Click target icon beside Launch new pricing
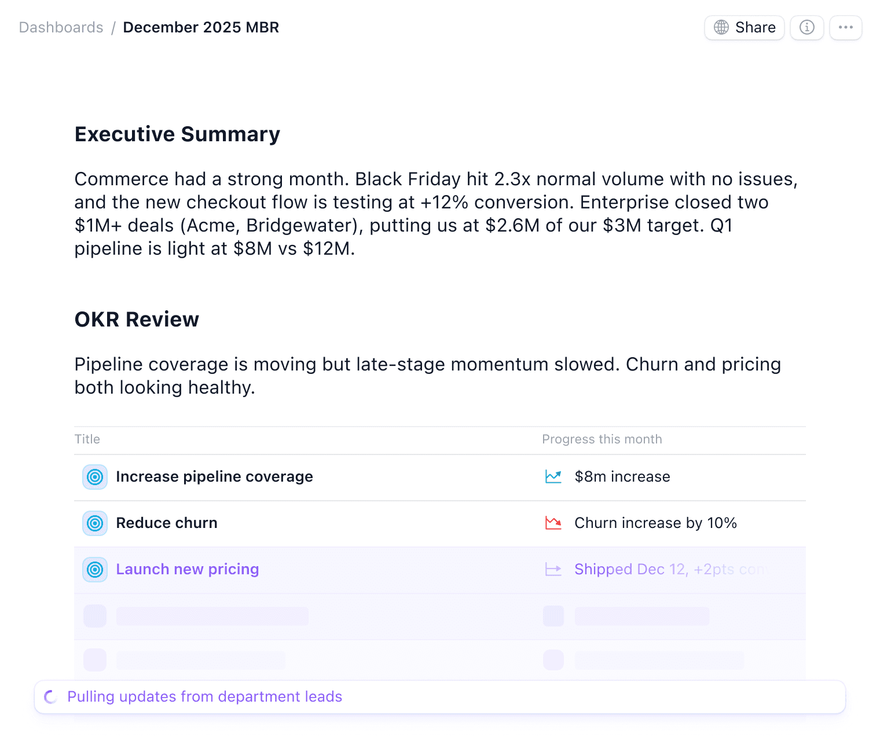The width and height of the screenshot is (880, 741). point(95,570)
